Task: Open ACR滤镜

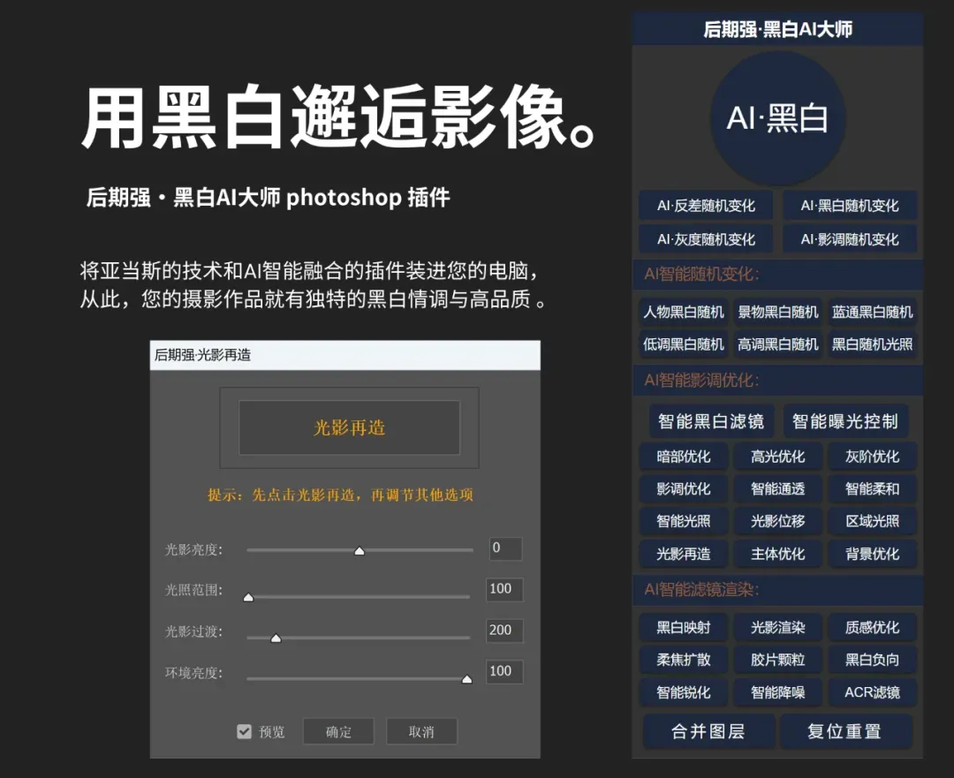Action: pyautogui.click(x=872, y=692)
